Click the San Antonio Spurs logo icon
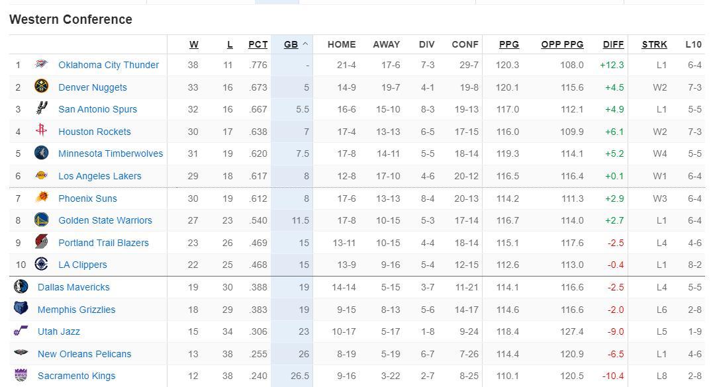The width and height of the screenshot is (711, 387). click(41, 109)
